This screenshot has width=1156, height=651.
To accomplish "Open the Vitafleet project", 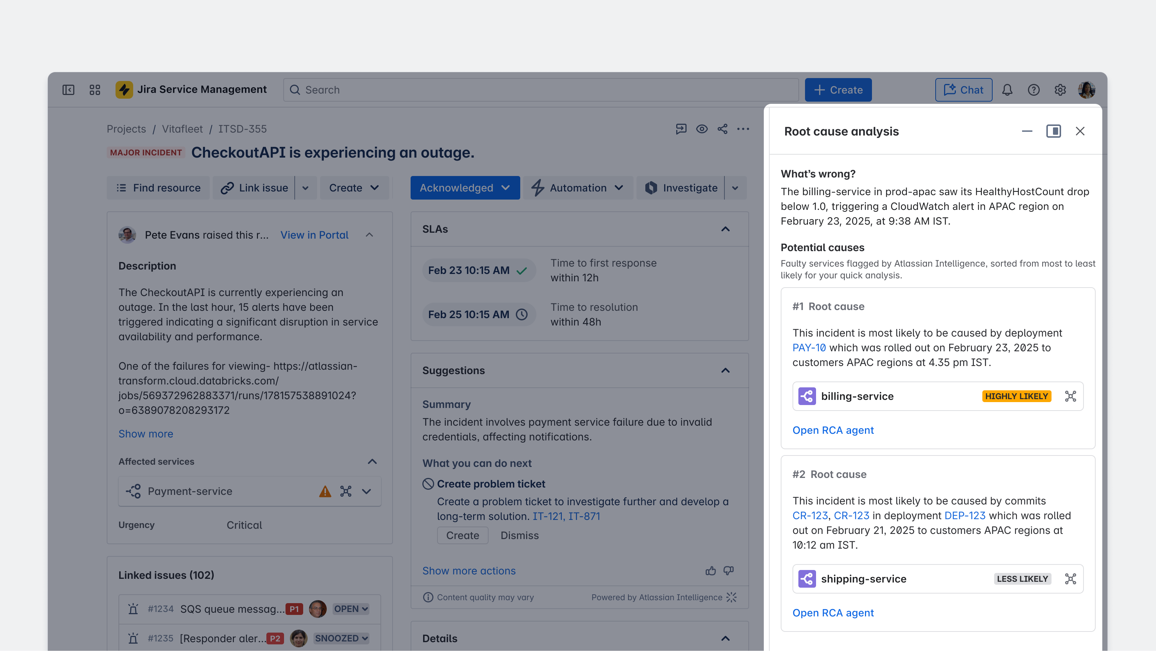I will [182, 129].
